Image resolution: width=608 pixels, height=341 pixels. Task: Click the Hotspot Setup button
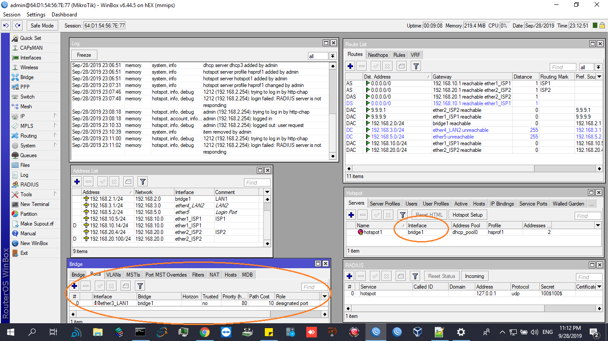coord(467,215)
